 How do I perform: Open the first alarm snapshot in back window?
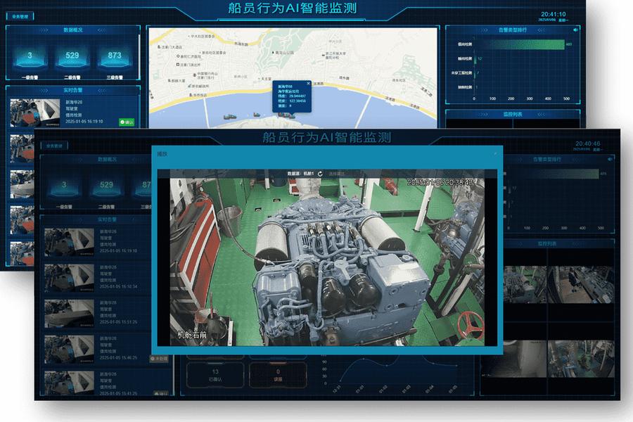[34, 113]
